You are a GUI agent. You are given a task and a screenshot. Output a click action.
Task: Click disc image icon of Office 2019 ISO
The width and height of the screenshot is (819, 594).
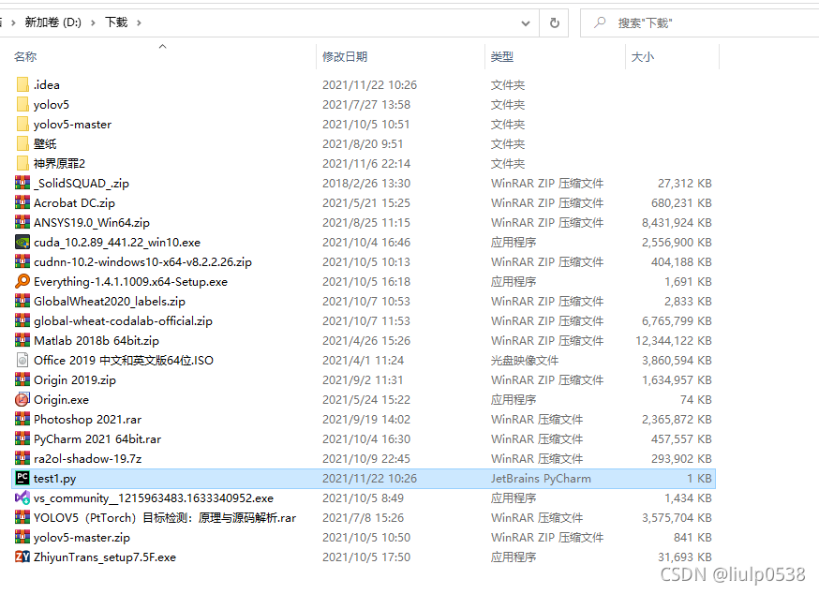(x=22, y=361)
